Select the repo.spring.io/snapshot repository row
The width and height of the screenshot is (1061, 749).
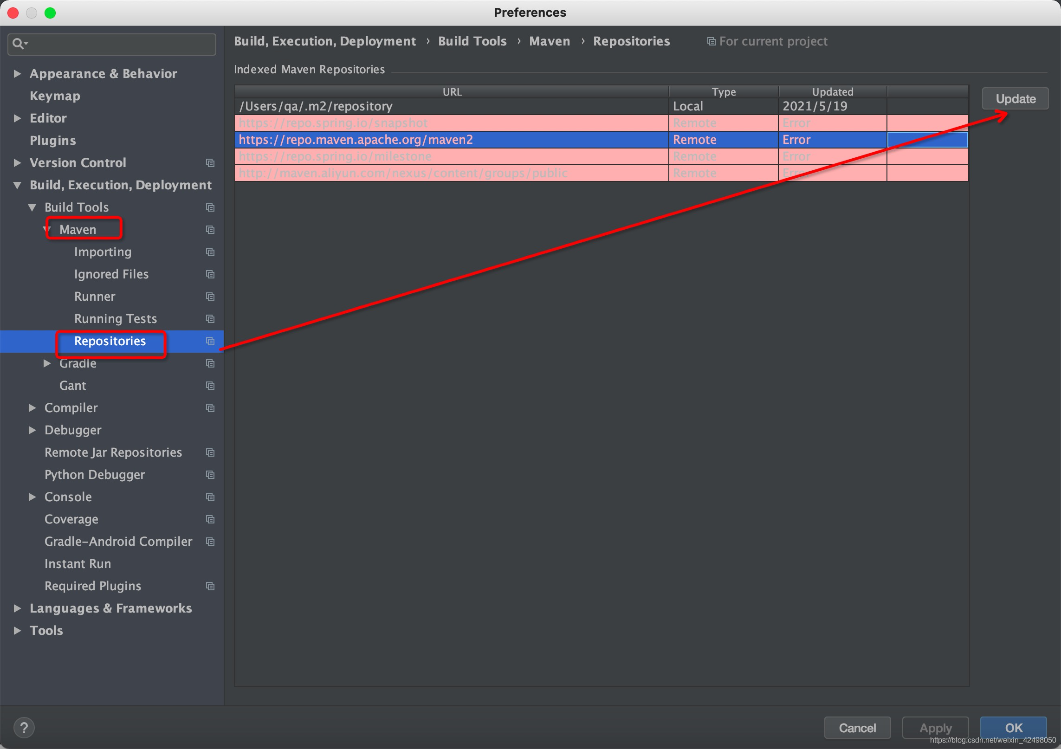(450, 123)
